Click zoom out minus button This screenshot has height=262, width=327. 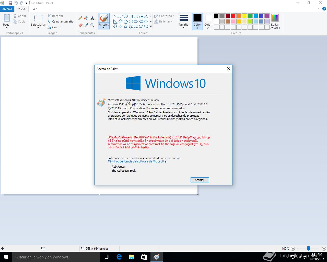click(293, 248)
